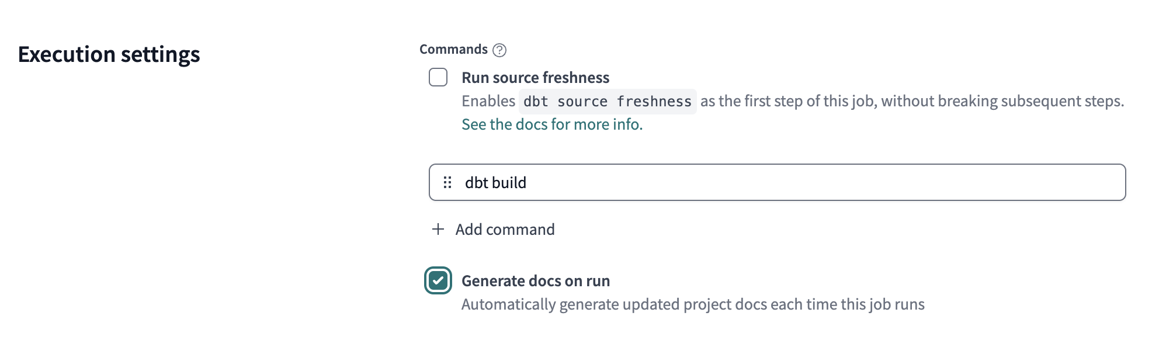1166x354 pixels.
Task: Click the Run source freshness label
Action: click(535, 78)
